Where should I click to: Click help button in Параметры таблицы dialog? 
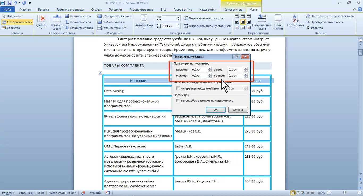point(236,57)
